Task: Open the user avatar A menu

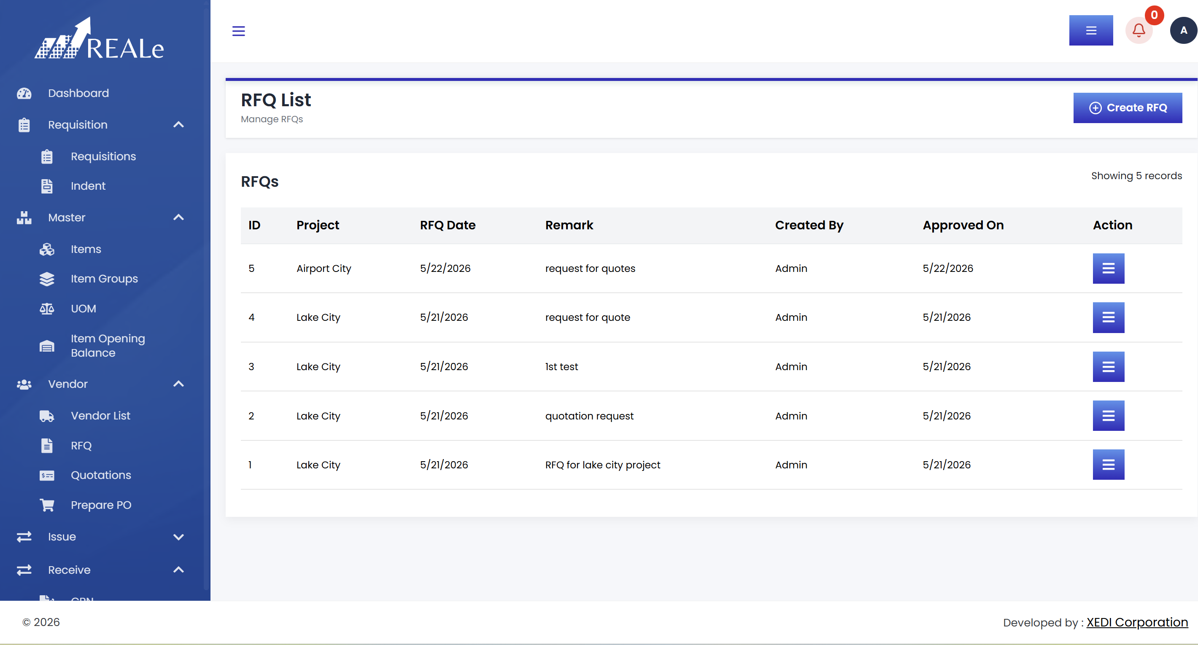Action: click(x=1184, y=31)
